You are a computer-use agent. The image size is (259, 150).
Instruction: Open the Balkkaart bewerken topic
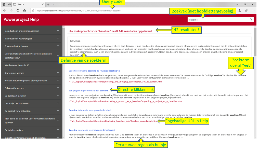14,88
